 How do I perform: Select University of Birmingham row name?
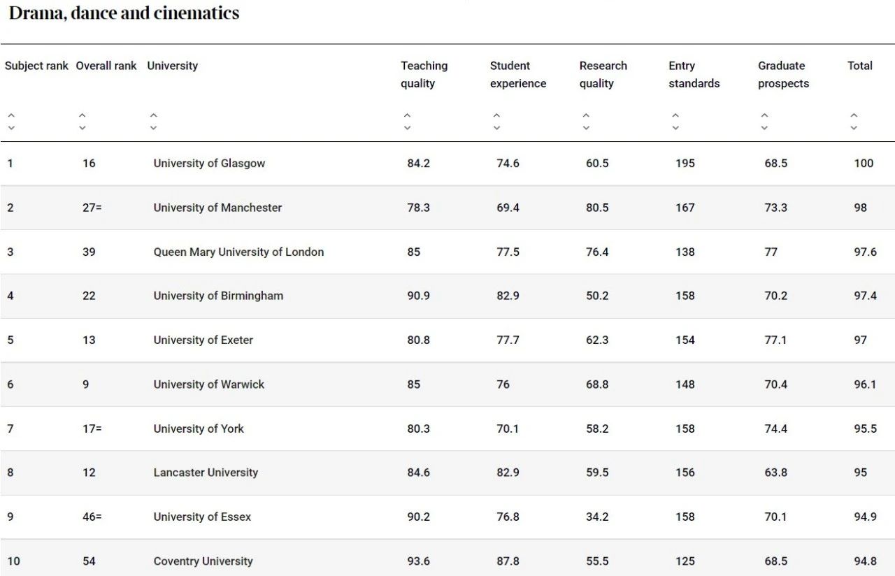[x=218, y=296]
